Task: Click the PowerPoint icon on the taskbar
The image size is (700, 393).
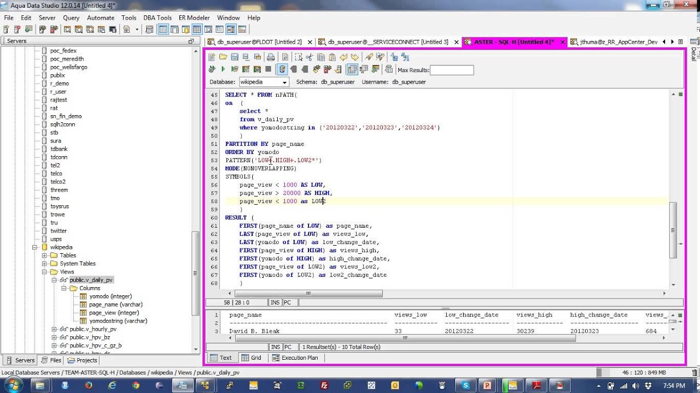Action: coord(488,385)
